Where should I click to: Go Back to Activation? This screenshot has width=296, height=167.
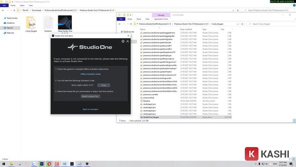[90, 109]
